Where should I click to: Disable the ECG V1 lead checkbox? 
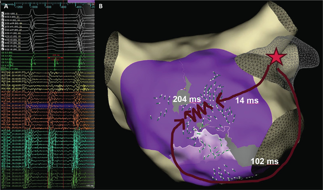click(x=3, y=33)
